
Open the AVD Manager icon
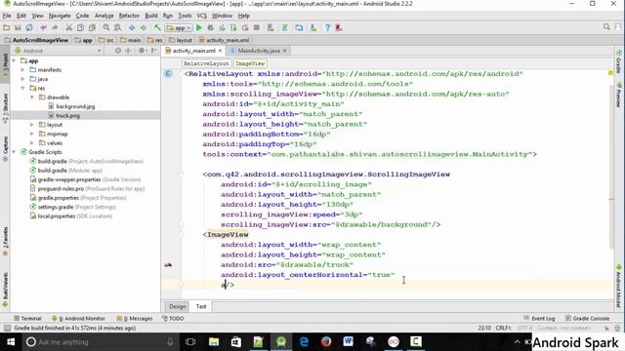pos(271,28)
